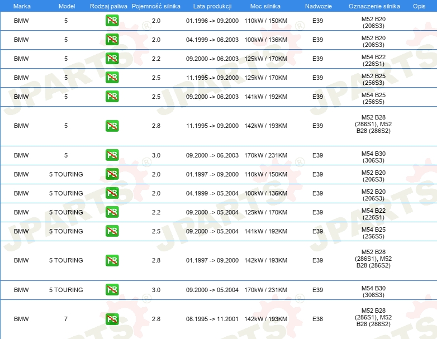437x339 pixels.
Task: Click BMW brand cell in the E38 row
Action: pyautogui.click(x=21, y=319)
